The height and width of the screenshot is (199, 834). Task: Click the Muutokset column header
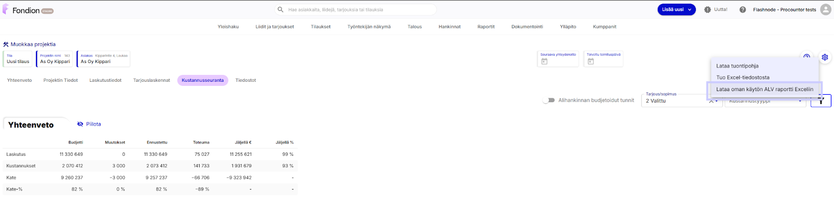(115, 142)
